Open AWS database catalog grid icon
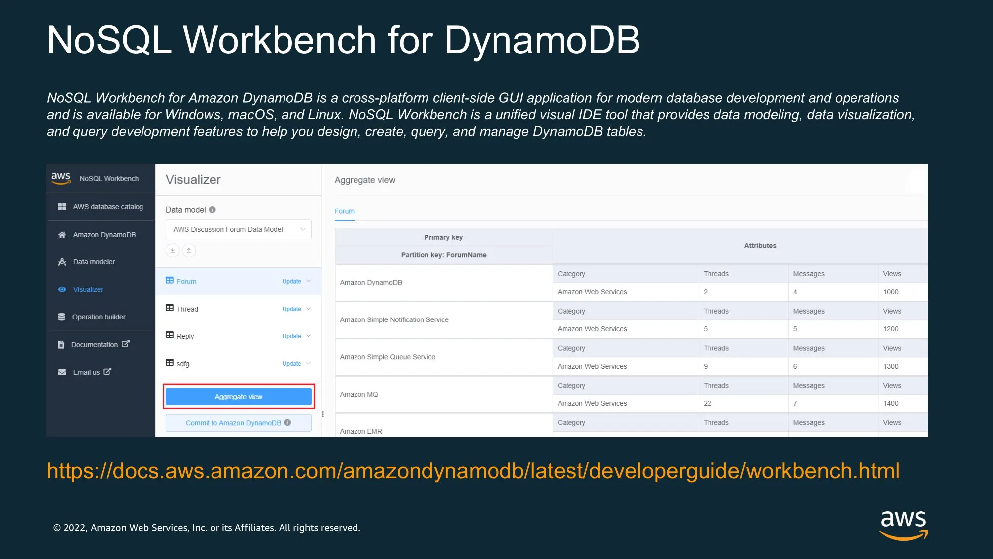 pyautogui.click(x=62, y=207)
